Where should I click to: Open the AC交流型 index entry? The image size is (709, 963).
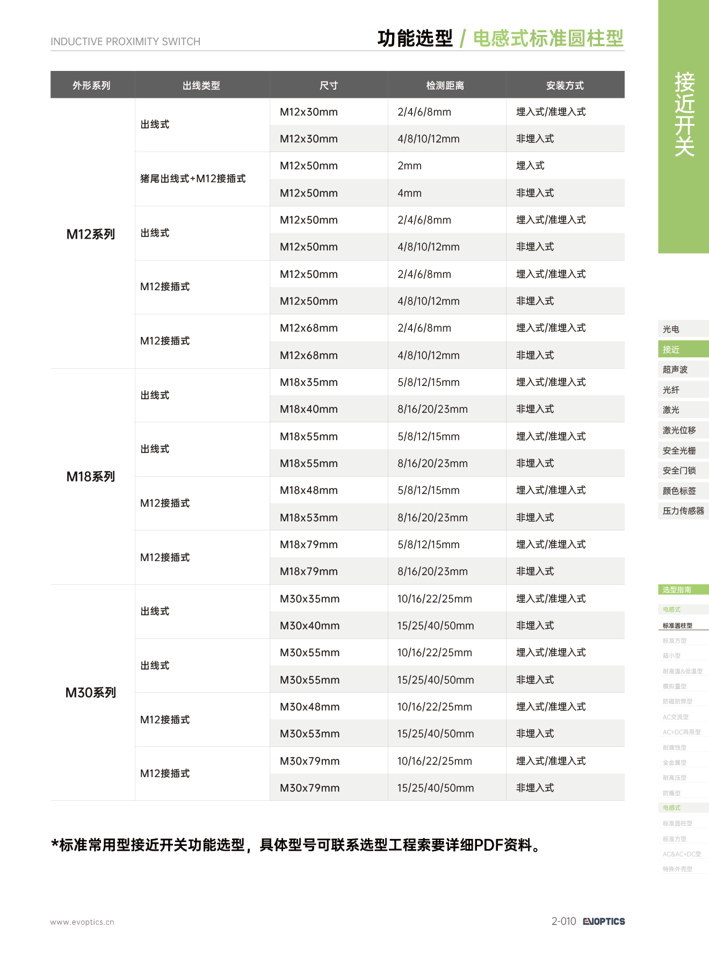point(676,717)
